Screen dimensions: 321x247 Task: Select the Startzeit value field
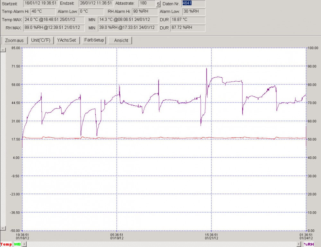(x=41, y=4)
